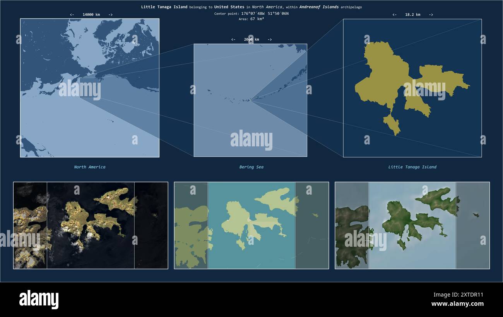Click the small islet east in relief panel
Screen dimensions: 503x317
pos(476,215)
